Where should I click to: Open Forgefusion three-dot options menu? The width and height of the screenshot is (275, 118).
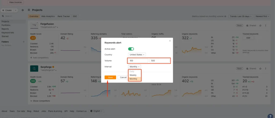pyautogui.click(x=266, y=25)
